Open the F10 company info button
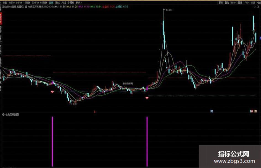Viewport: 261px width, 168px height. click(x=246, y=3)
